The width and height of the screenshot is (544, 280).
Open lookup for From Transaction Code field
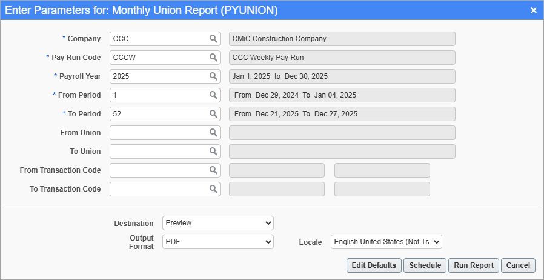click(x=213, y=170)
